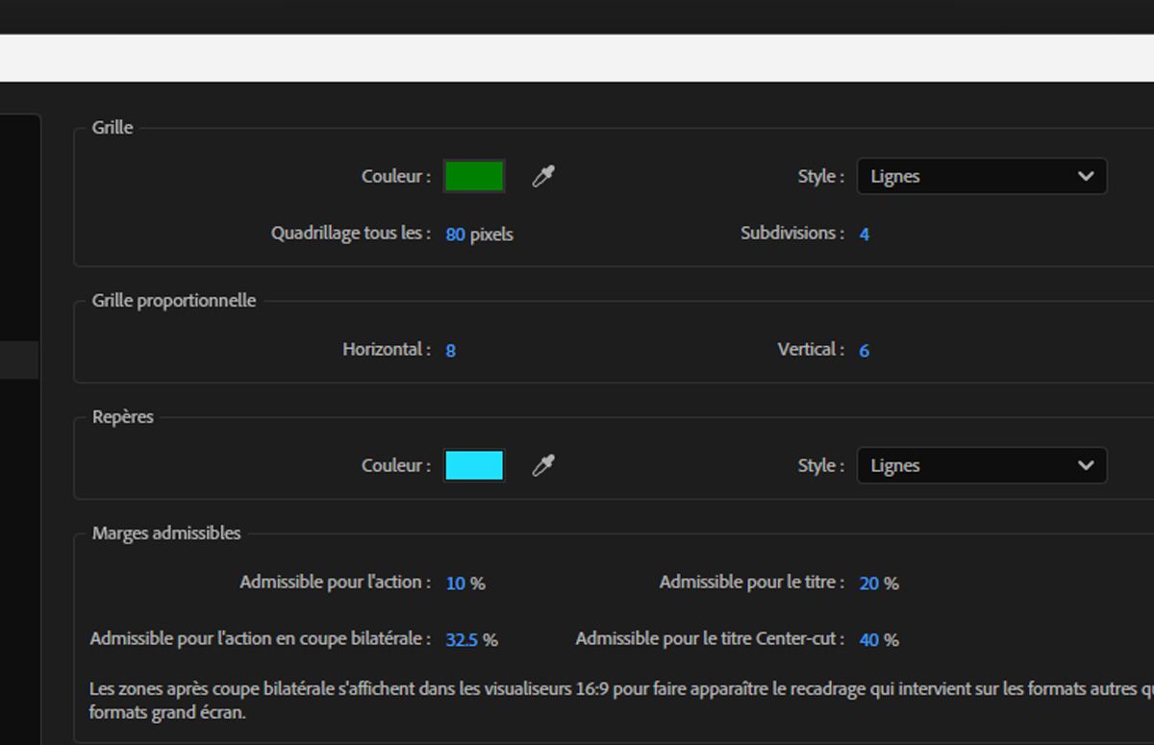This screenshot has height=745, width=1154.
Task: Edit coupe bilatérale action value 32.5
Action: (x=462, y=640)
